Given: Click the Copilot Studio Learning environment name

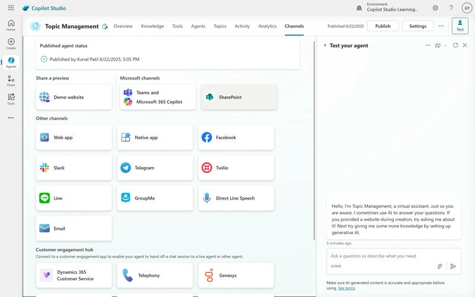Looking at the screenshot, I should coord(392,10).
